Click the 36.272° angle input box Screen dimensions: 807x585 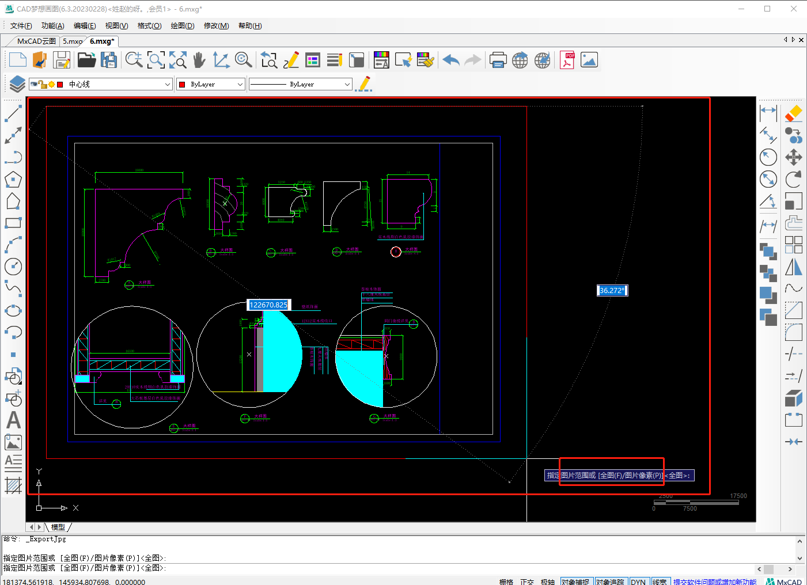(612, 291)
